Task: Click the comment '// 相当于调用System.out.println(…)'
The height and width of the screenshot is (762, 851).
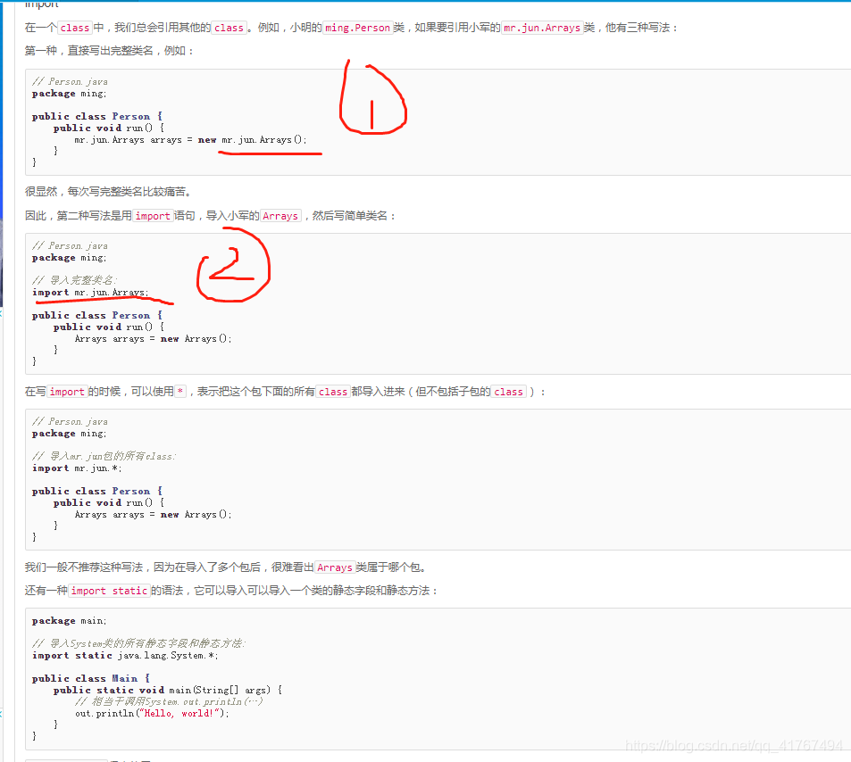Action: (169, 702)
